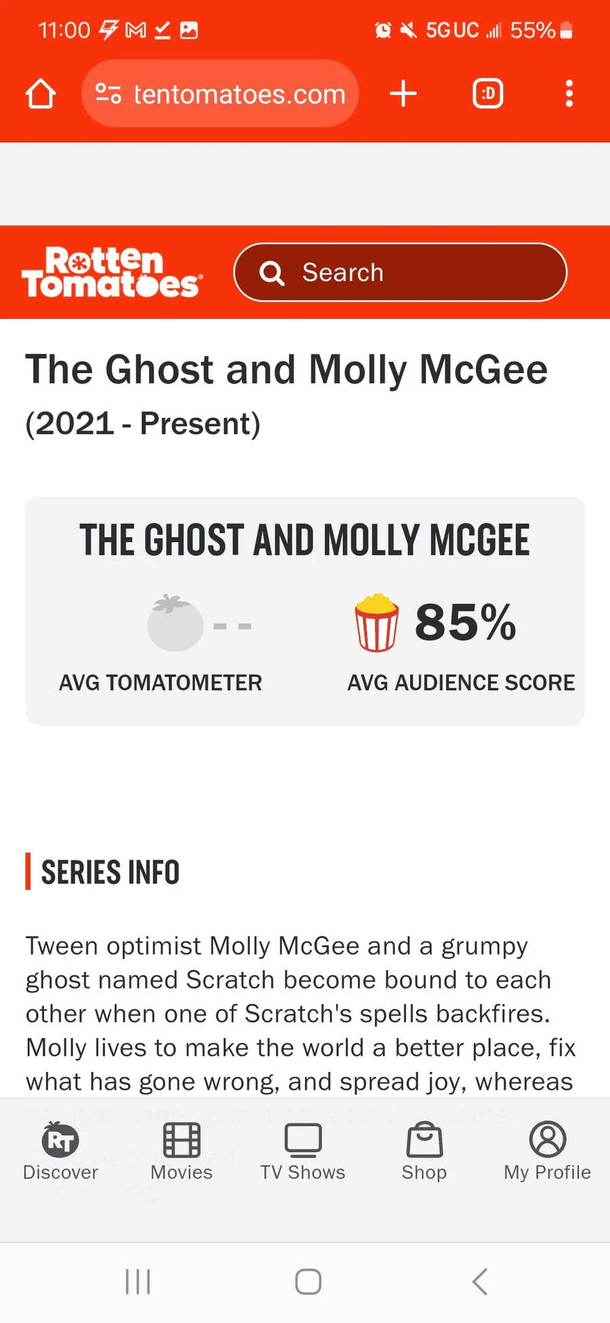Tap the popcorn bucket audience icon

(x=377, y=623)
